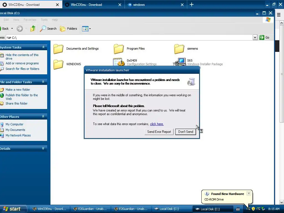Select the S65 Windows Installer Package icon

pyautogui.click(x=179, y=62)
